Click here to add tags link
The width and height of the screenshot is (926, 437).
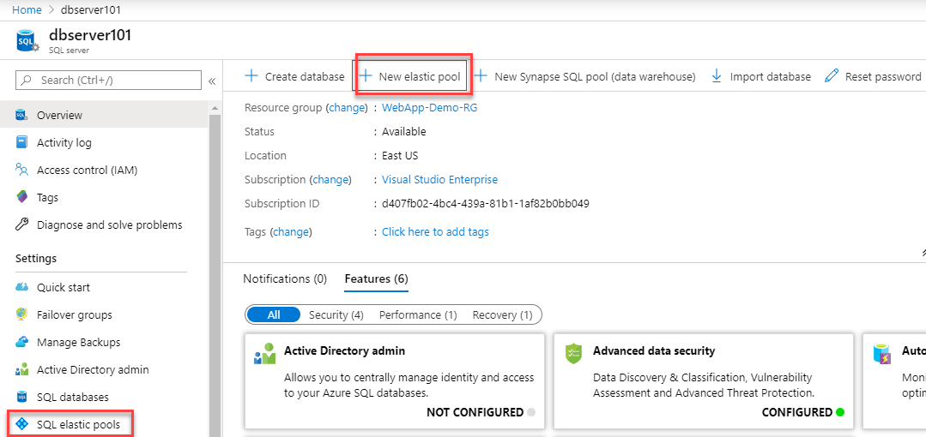[x=435, y=231]
